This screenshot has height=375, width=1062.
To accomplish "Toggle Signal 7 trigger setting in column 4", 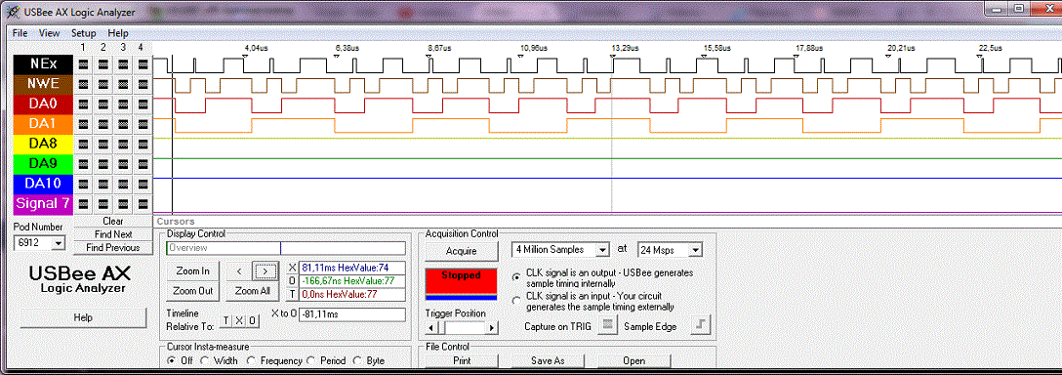I will (x=143, y=203).
